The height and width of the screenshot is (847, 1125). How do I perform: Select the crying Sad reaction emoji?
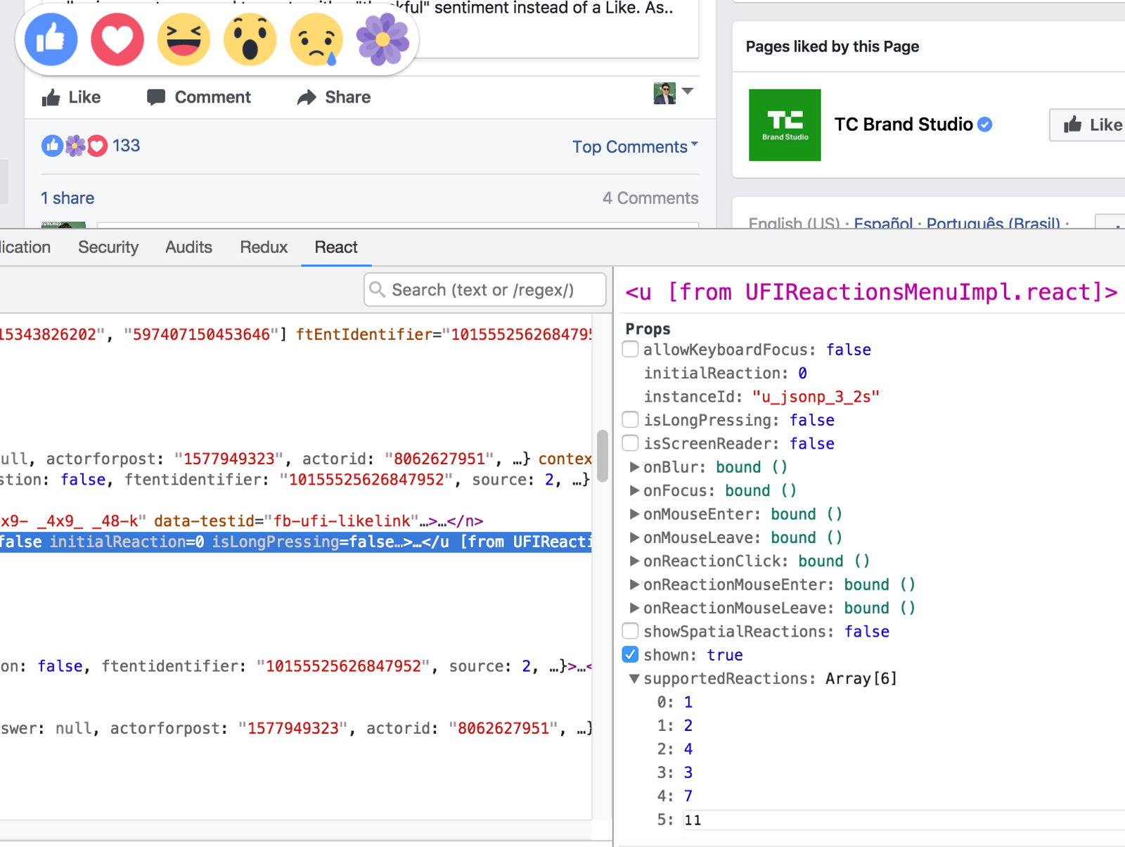[x=316, y=39]
